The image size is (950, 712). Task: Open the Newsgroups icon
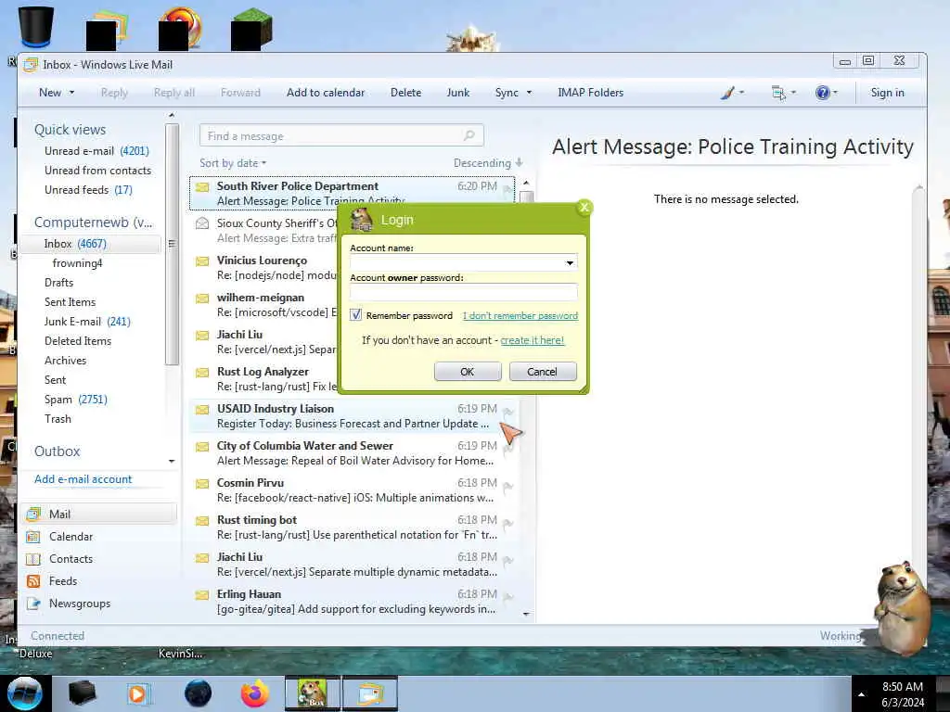pos(33,604)
